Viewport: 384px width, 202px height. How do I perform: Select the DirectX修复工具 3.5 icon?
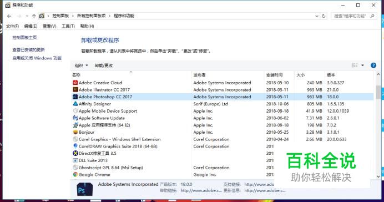click(x=75, y=153)
